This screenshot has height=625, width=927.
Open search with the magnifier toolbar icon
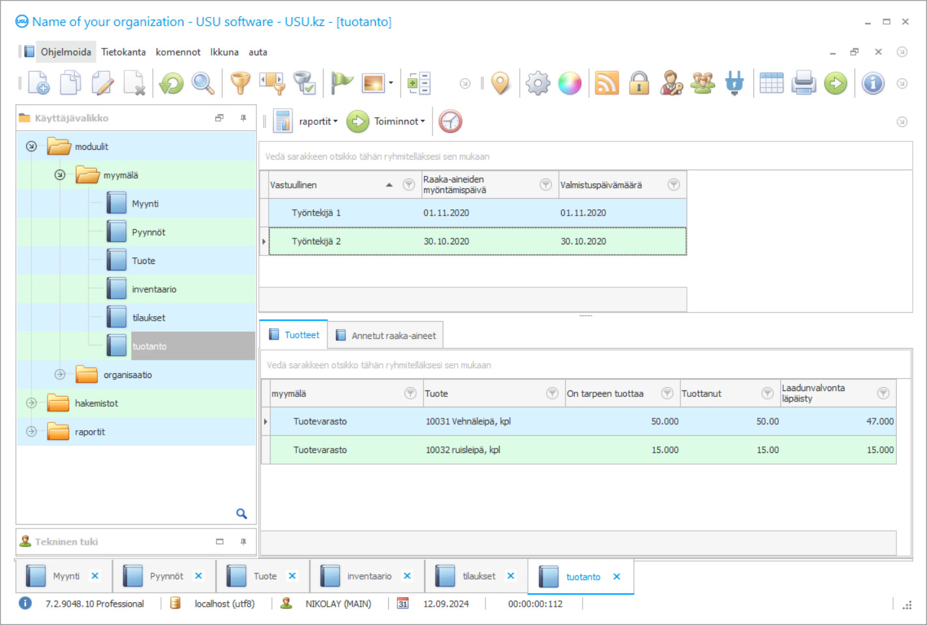(x=204, y=83)
